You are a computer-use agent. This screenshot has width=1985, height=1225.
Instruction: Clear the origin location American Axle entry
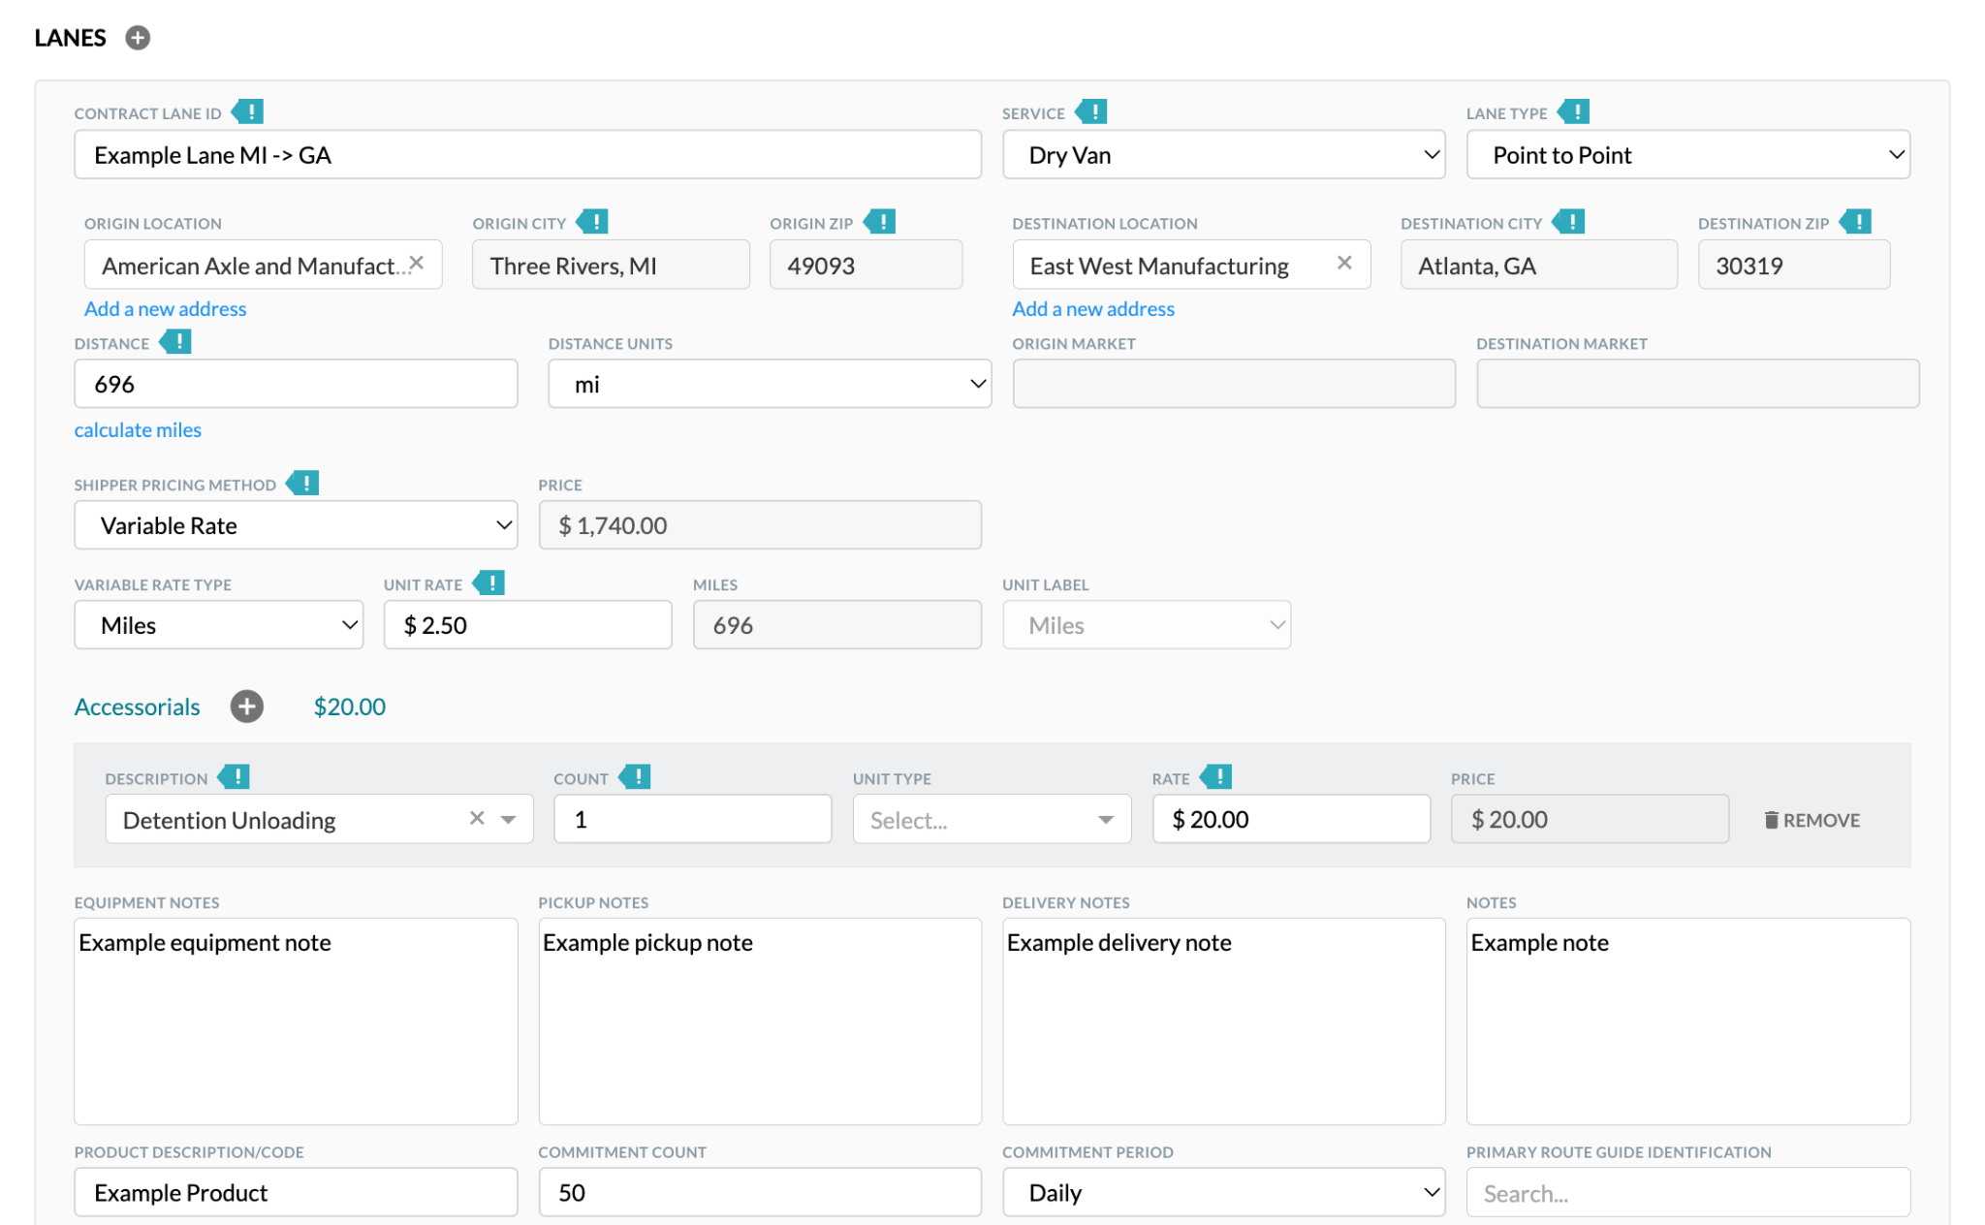tap(417, 264)
